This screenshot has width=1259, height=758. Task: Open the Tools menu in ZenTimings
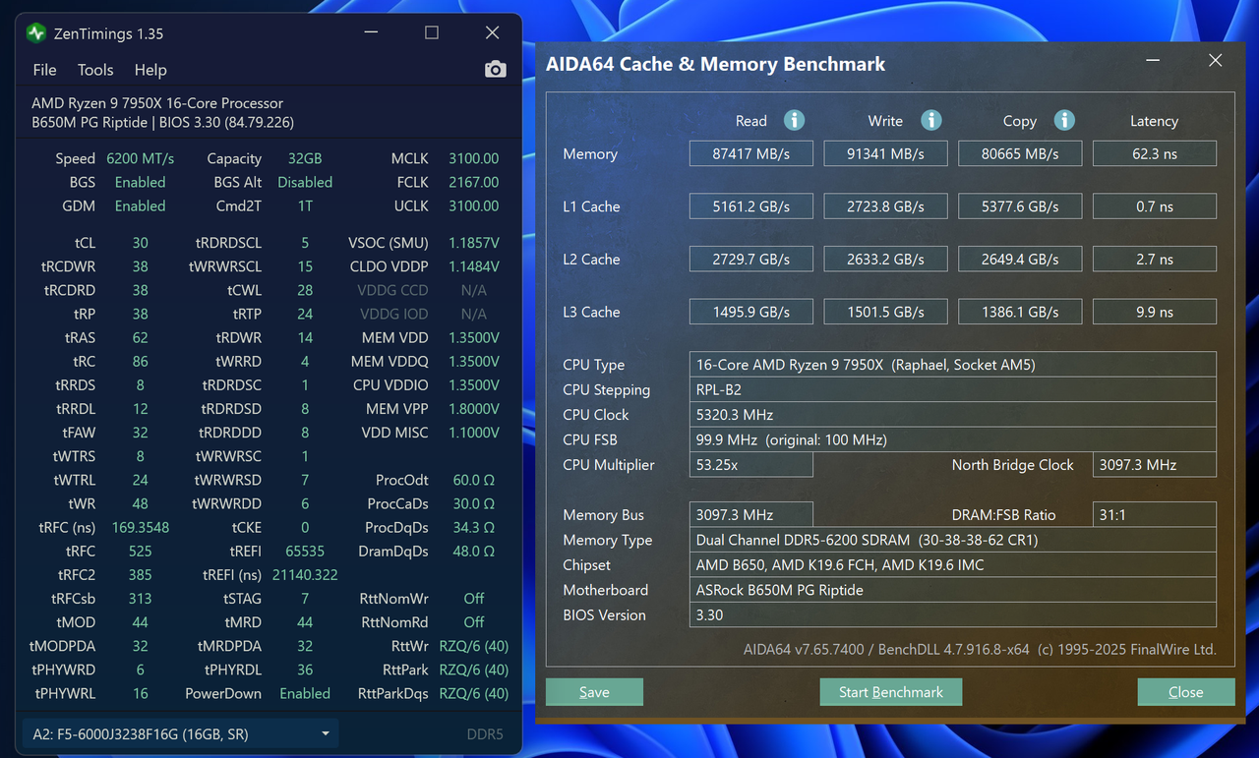point(95,70)
